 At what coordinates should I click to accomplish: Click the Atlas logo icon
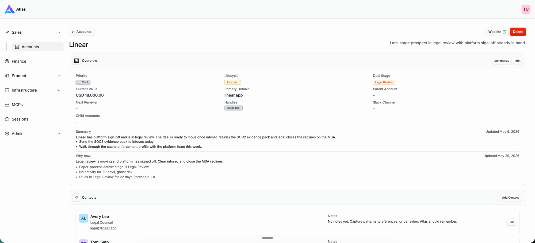[x=9, y=9]
